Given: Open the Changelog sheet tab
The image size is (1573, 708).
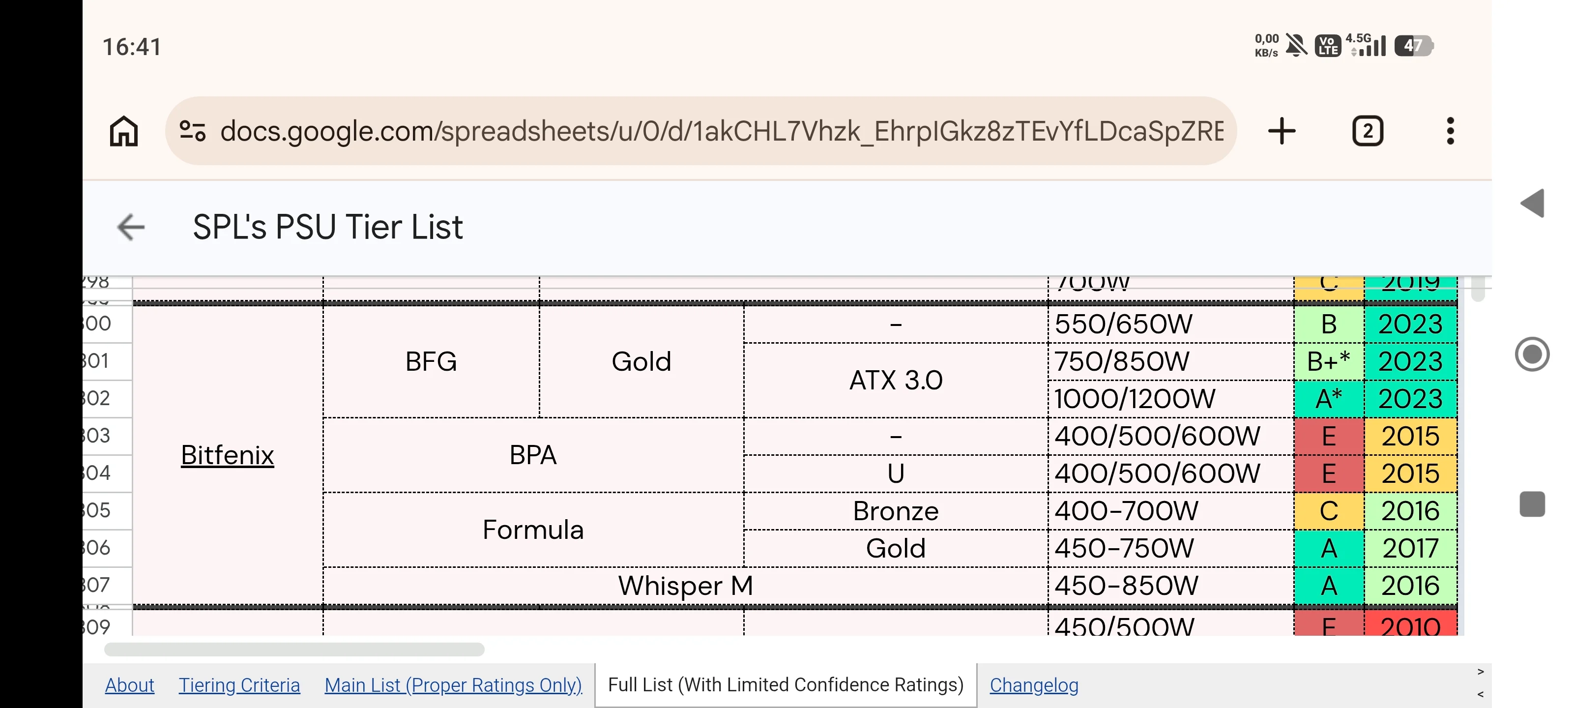Looking at the screenshot, I should tap(1034, 685).
